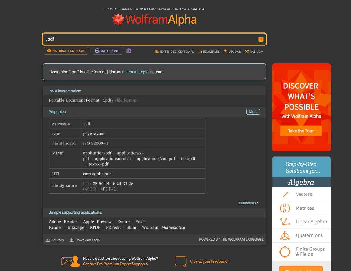Open Contact Pro Premium Expert Support
The image size is (351, 271).
[115, 264]
